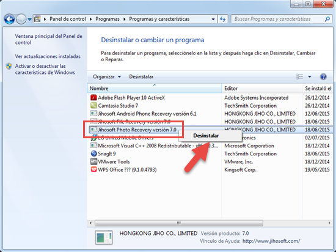Image resolution: width=336 pixels, height=252 pixels.
Task: Click the SnagIt 9 blue icon
Action: [x=93, y=154]
